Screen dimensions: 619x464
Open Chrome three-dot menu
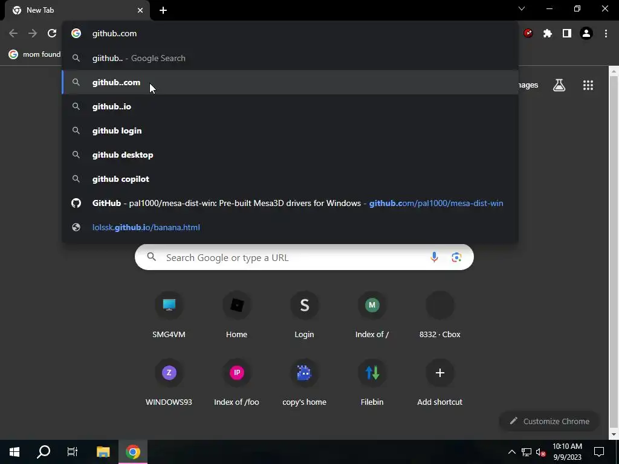point(606,34)
